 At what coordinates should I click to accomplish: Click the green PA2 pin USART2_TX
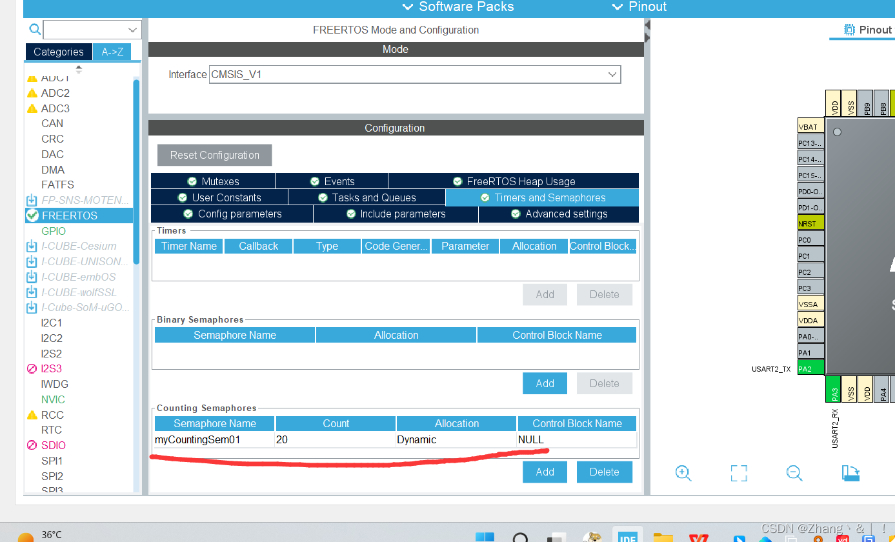[x=811, y=368]
